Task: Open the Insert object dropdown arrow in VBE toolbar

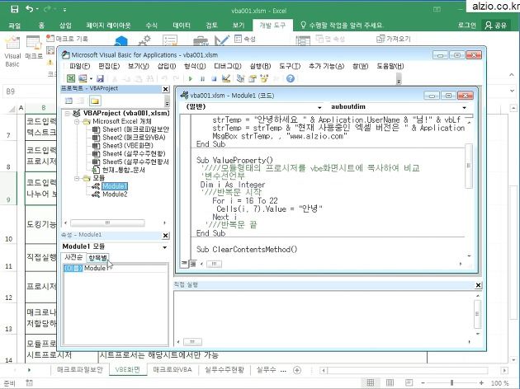Action: tap(91, 79)
